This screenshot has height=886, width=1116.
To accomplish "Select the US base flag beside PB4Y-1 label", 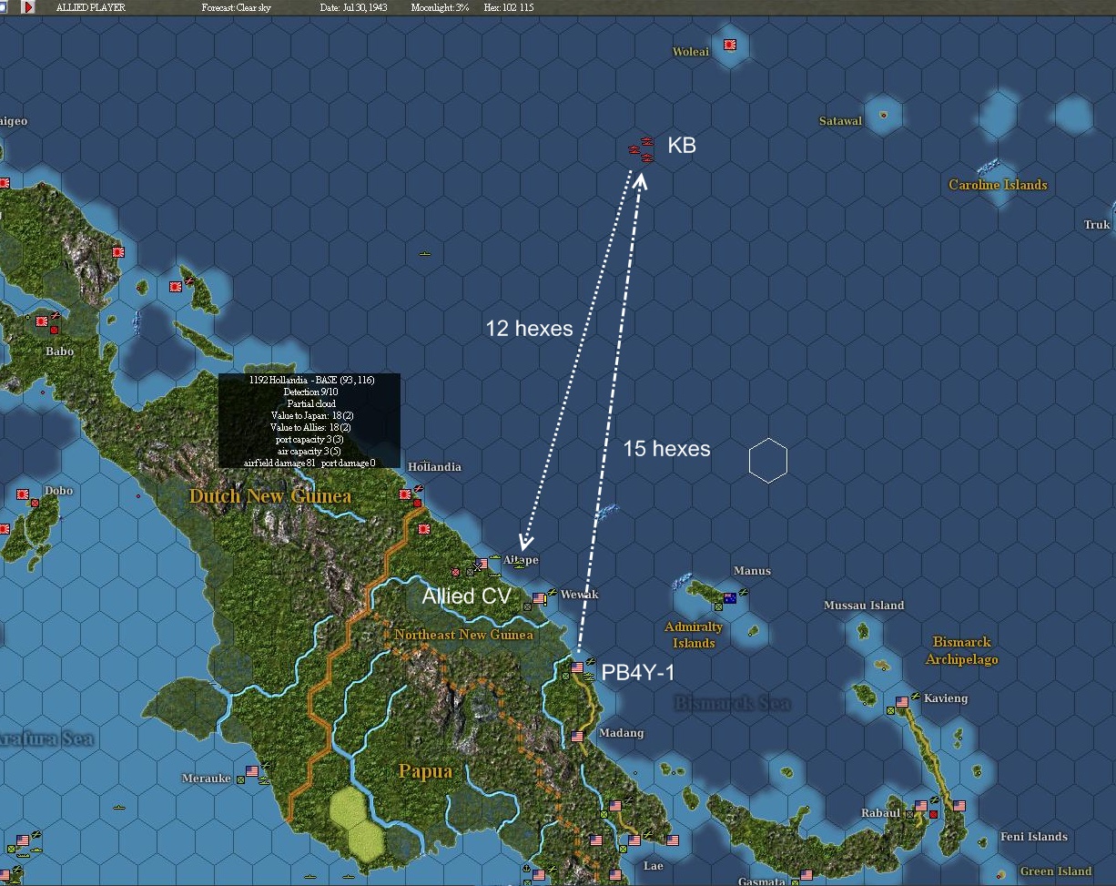I will pyautogui.click(x=577, y=667).
